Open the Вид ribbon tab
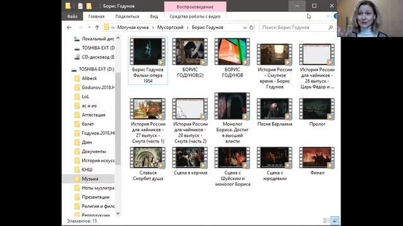Screen dimensions: 403x226 (x=154, y=16)
